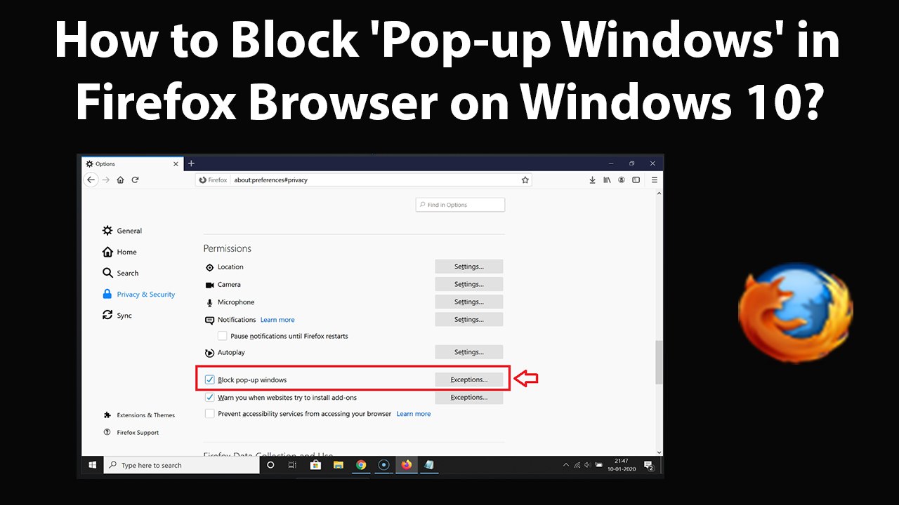Toggle the sidebars toolbar icon
Image resolution: width=899 pixels, height=505 pixels.
click(x=636, y=180)
